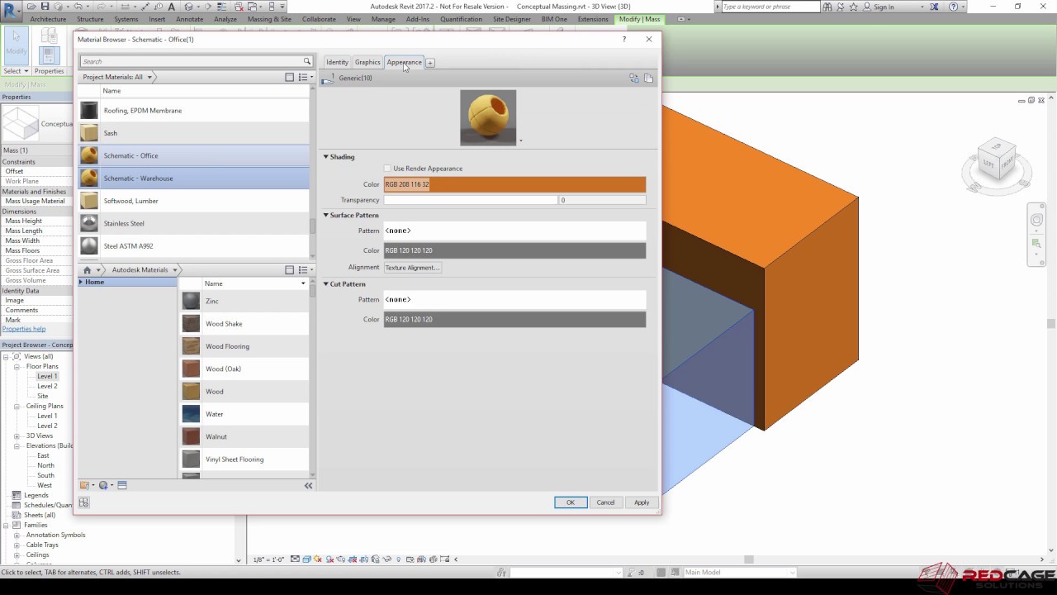Viewport: 1057px width, 595px height.
Task: Click the Save icon in quick access toolbar
Action: [45, 7]
